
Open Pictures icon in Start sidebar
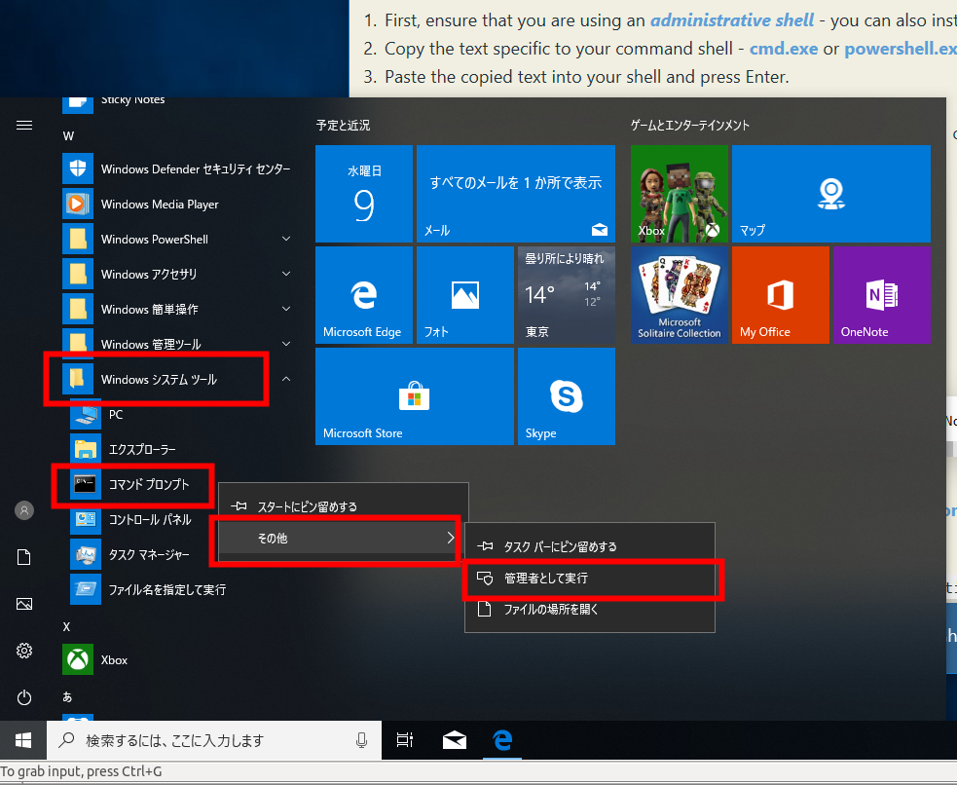click(x=24, y=604)
